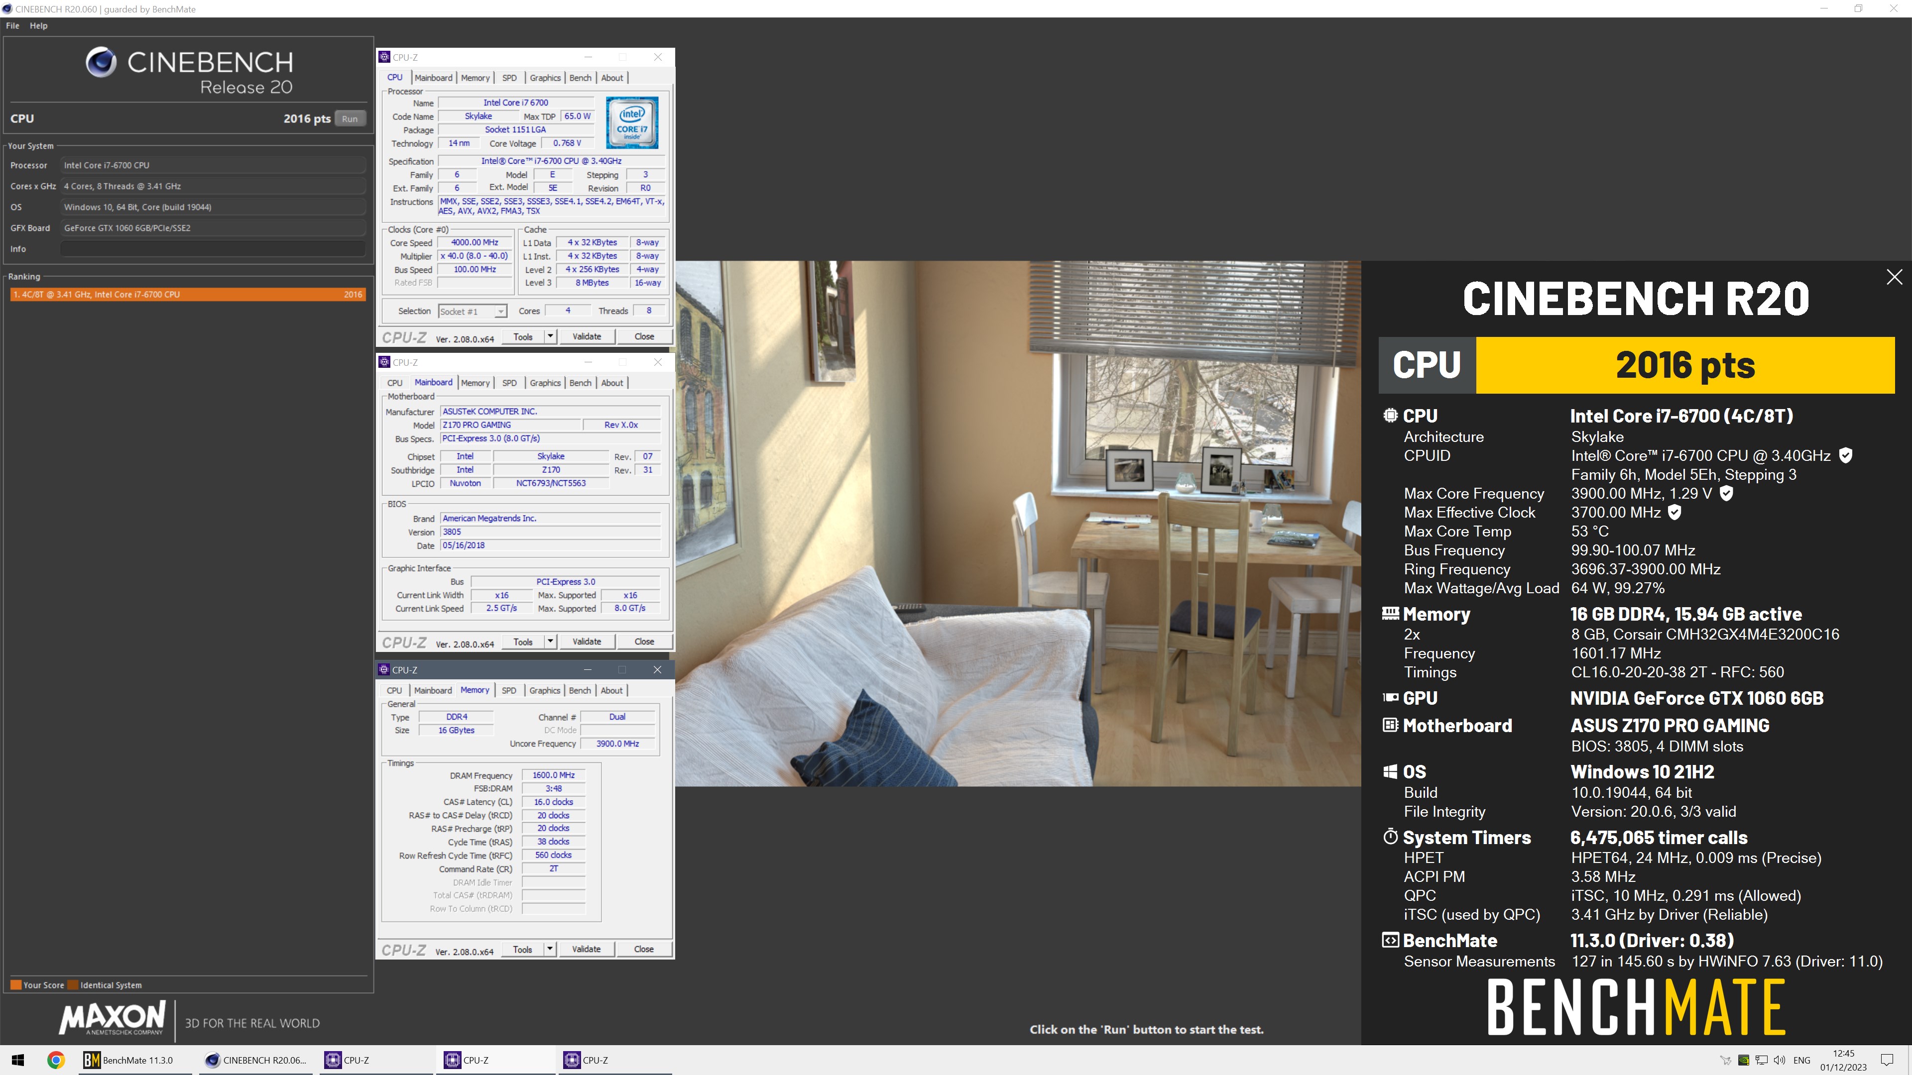Open the Selection Socket #1 combo box
This screenshot has height=1075, width=1912.
472,312
